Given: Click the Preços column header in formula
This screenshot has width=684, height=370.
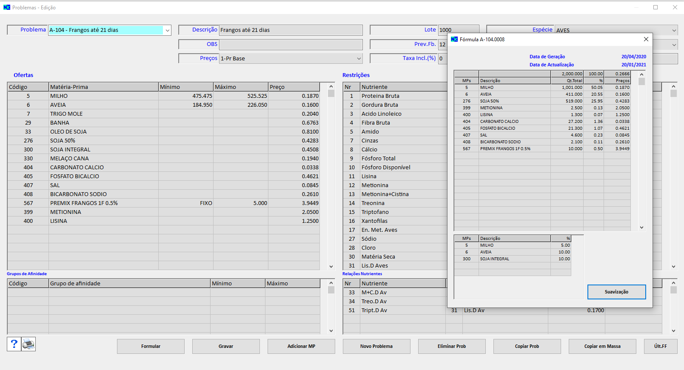Looking at the screenshot, I should [x=617, y=80].
